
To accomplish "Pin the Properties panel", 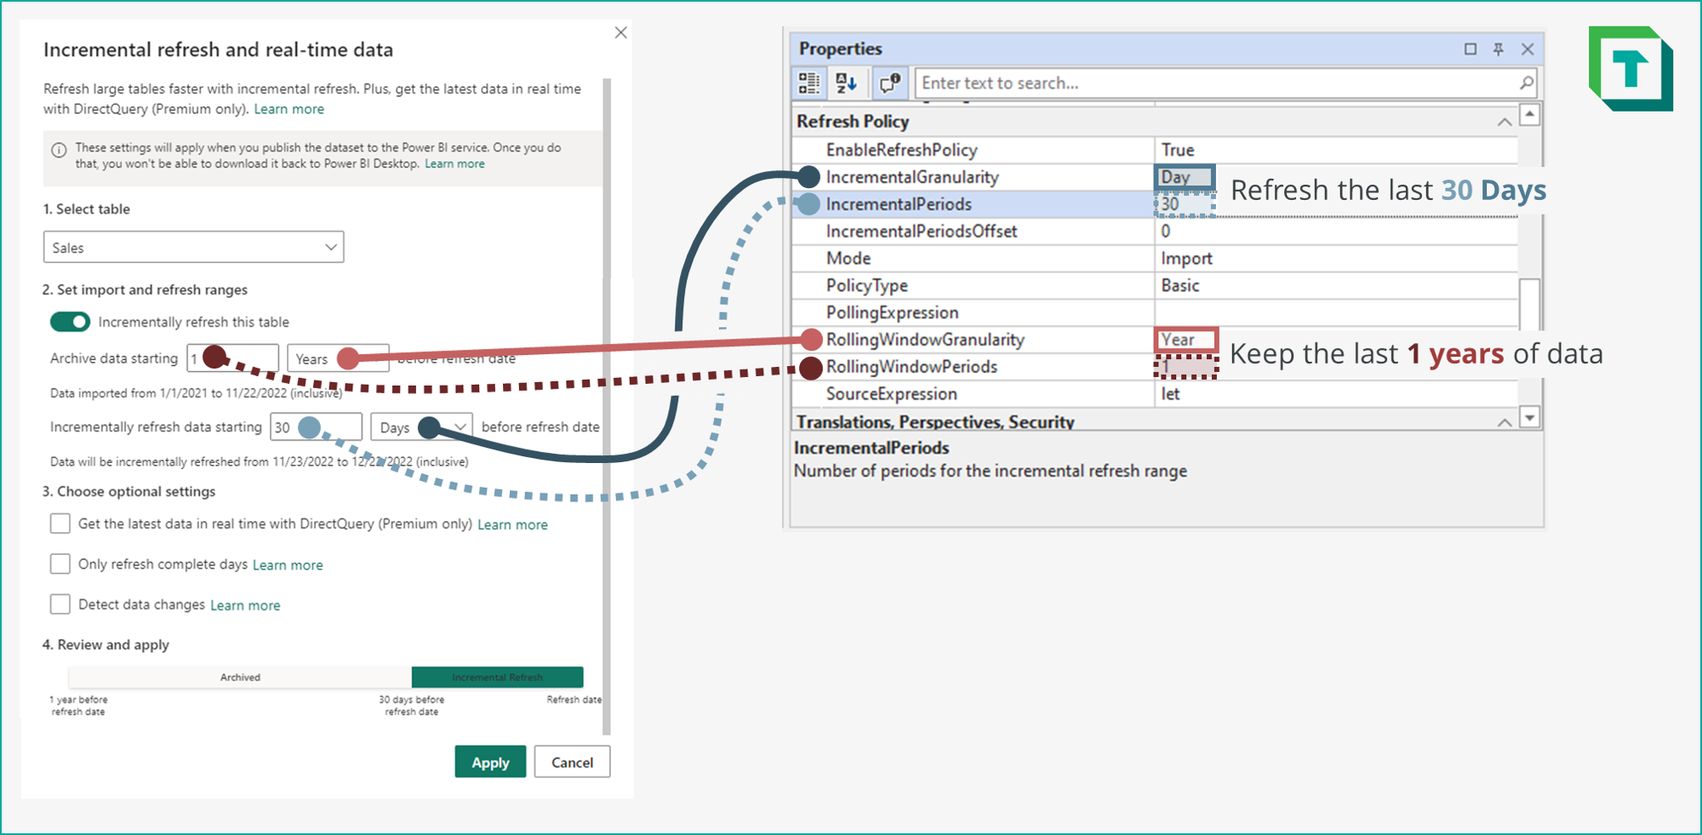I will point(1500,49).
